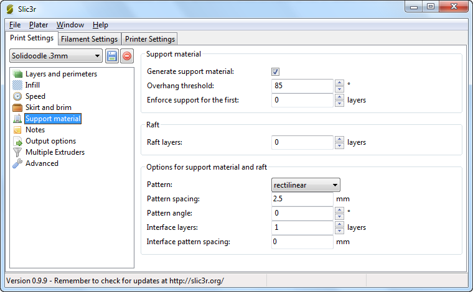
Task: Click the save preset floppy disk icon
Action: (x=112, y=56)
